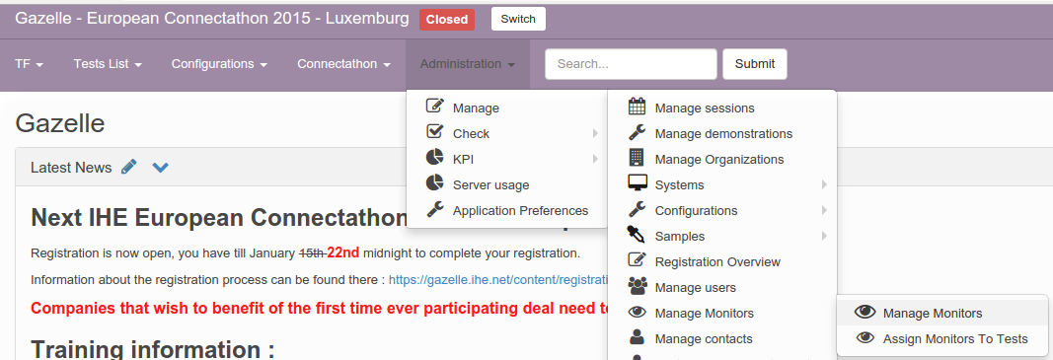Image resolution: width=1053 pixels, height=360 pixels.
Task: Expand the Configurations submenu arrow
Action: coord(824,210)
